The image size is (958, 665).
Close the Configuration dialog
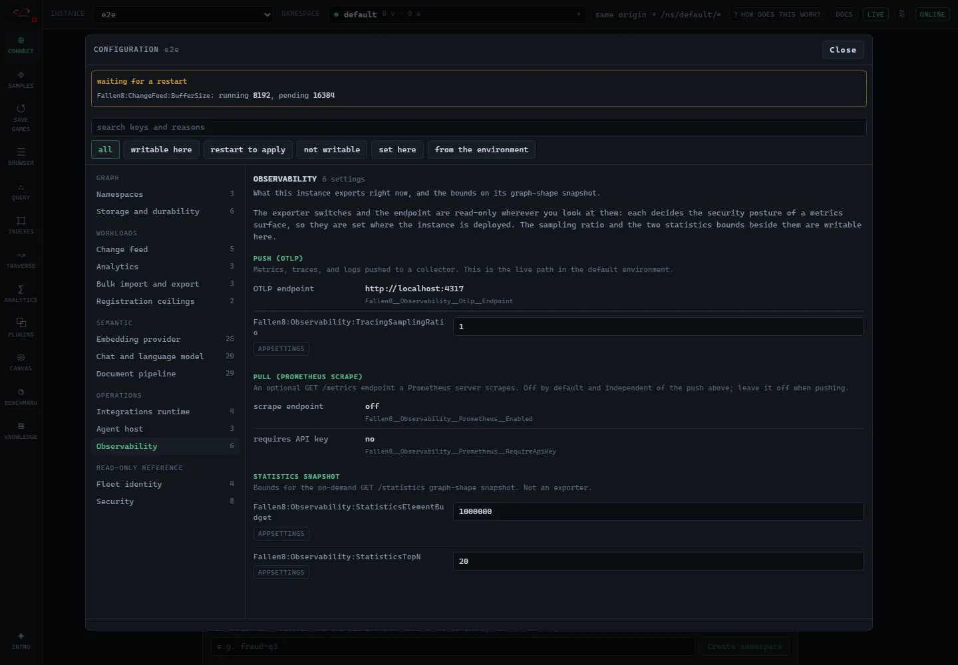coord(843,50)
